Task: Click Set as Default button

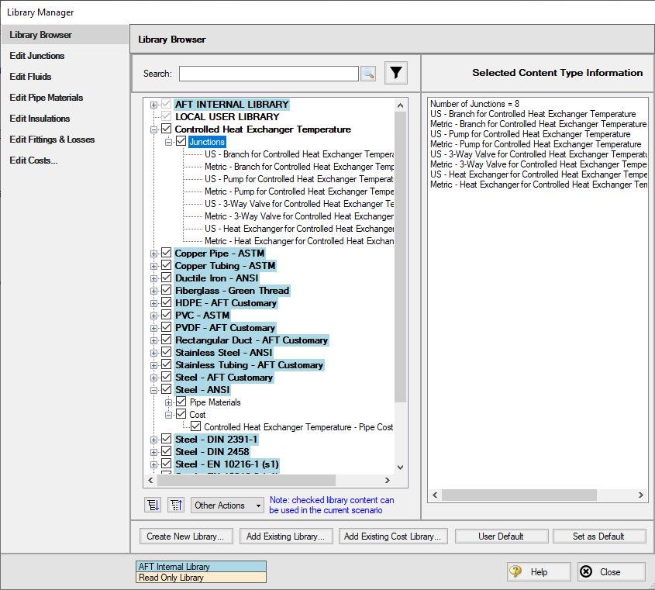Action: 598,536
